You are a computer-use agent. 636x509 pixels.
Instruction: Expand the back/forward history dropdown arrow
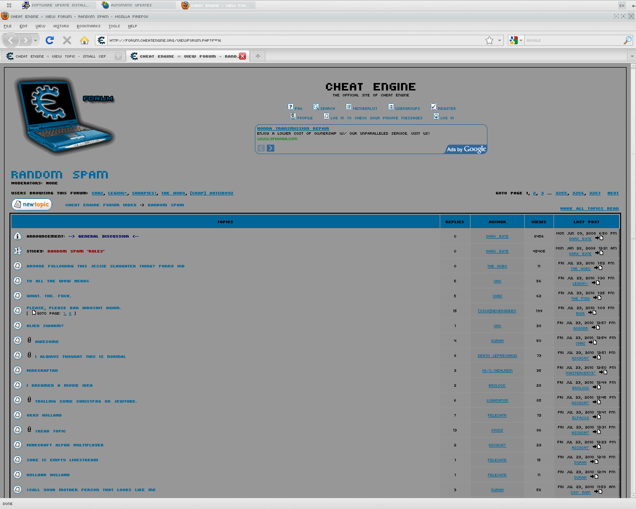(x=36, y=40)
